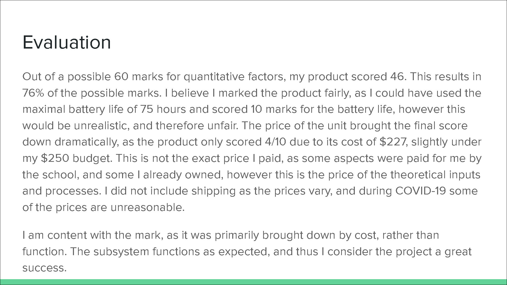Click the final word 'success'

pyautogui.click(x=44, y=268)
